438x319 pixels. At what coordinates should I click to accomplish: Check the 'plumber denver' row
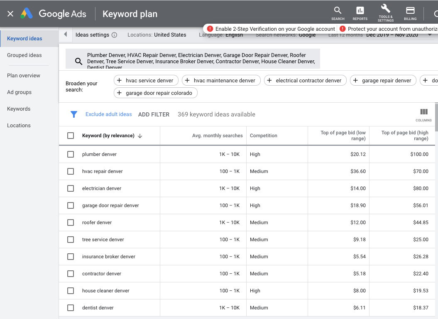(71, 154)
